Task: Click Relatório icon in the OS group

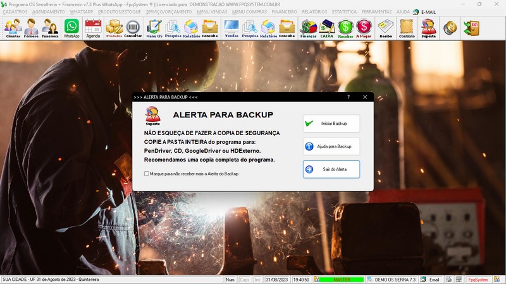Action: click(x=192, y=28)
